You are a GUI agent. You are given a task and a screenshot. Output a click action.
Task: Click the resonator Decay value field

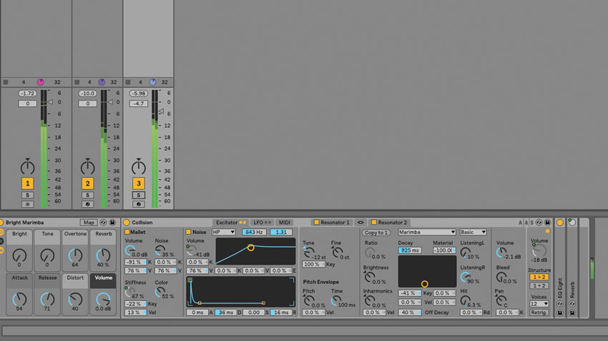click(410, 250)
